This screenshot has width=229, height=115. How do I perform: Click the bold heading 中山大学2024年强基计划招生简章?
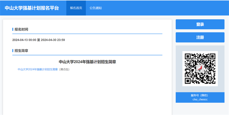(x=87, y=62)
